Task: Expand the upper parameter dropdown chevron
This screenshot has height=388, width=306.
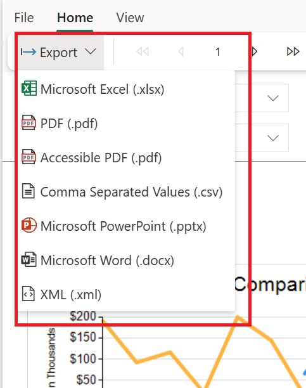Action: pos(273,98)
